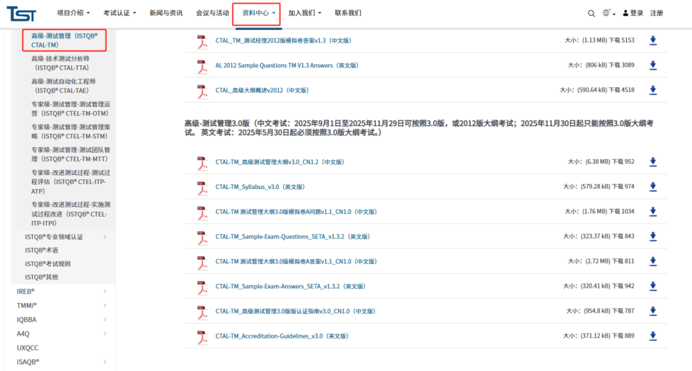Image resolution: width=692 pixels, height=371 pixels.
Task: Open the 资料中心 menu
Action: pyautogui.click(x=256, y=13)
